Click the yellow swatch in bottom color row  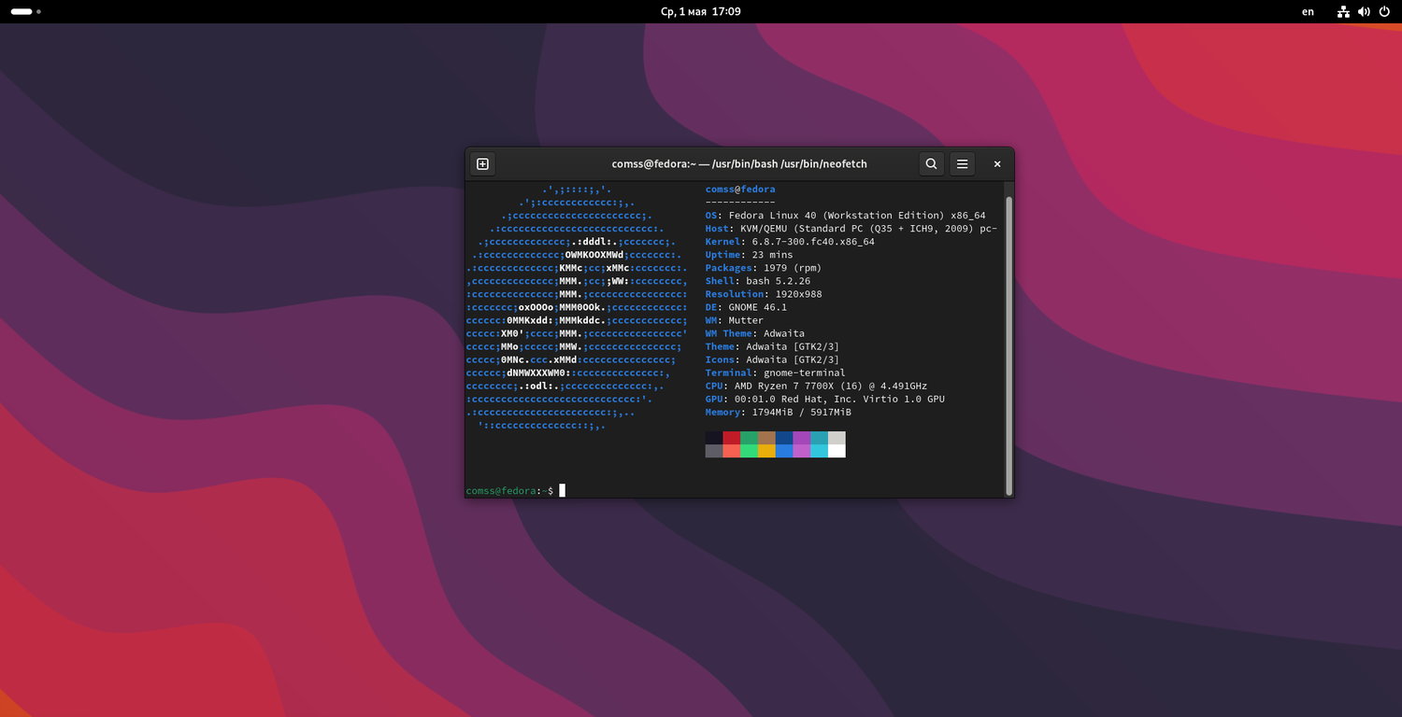[766, 451]
